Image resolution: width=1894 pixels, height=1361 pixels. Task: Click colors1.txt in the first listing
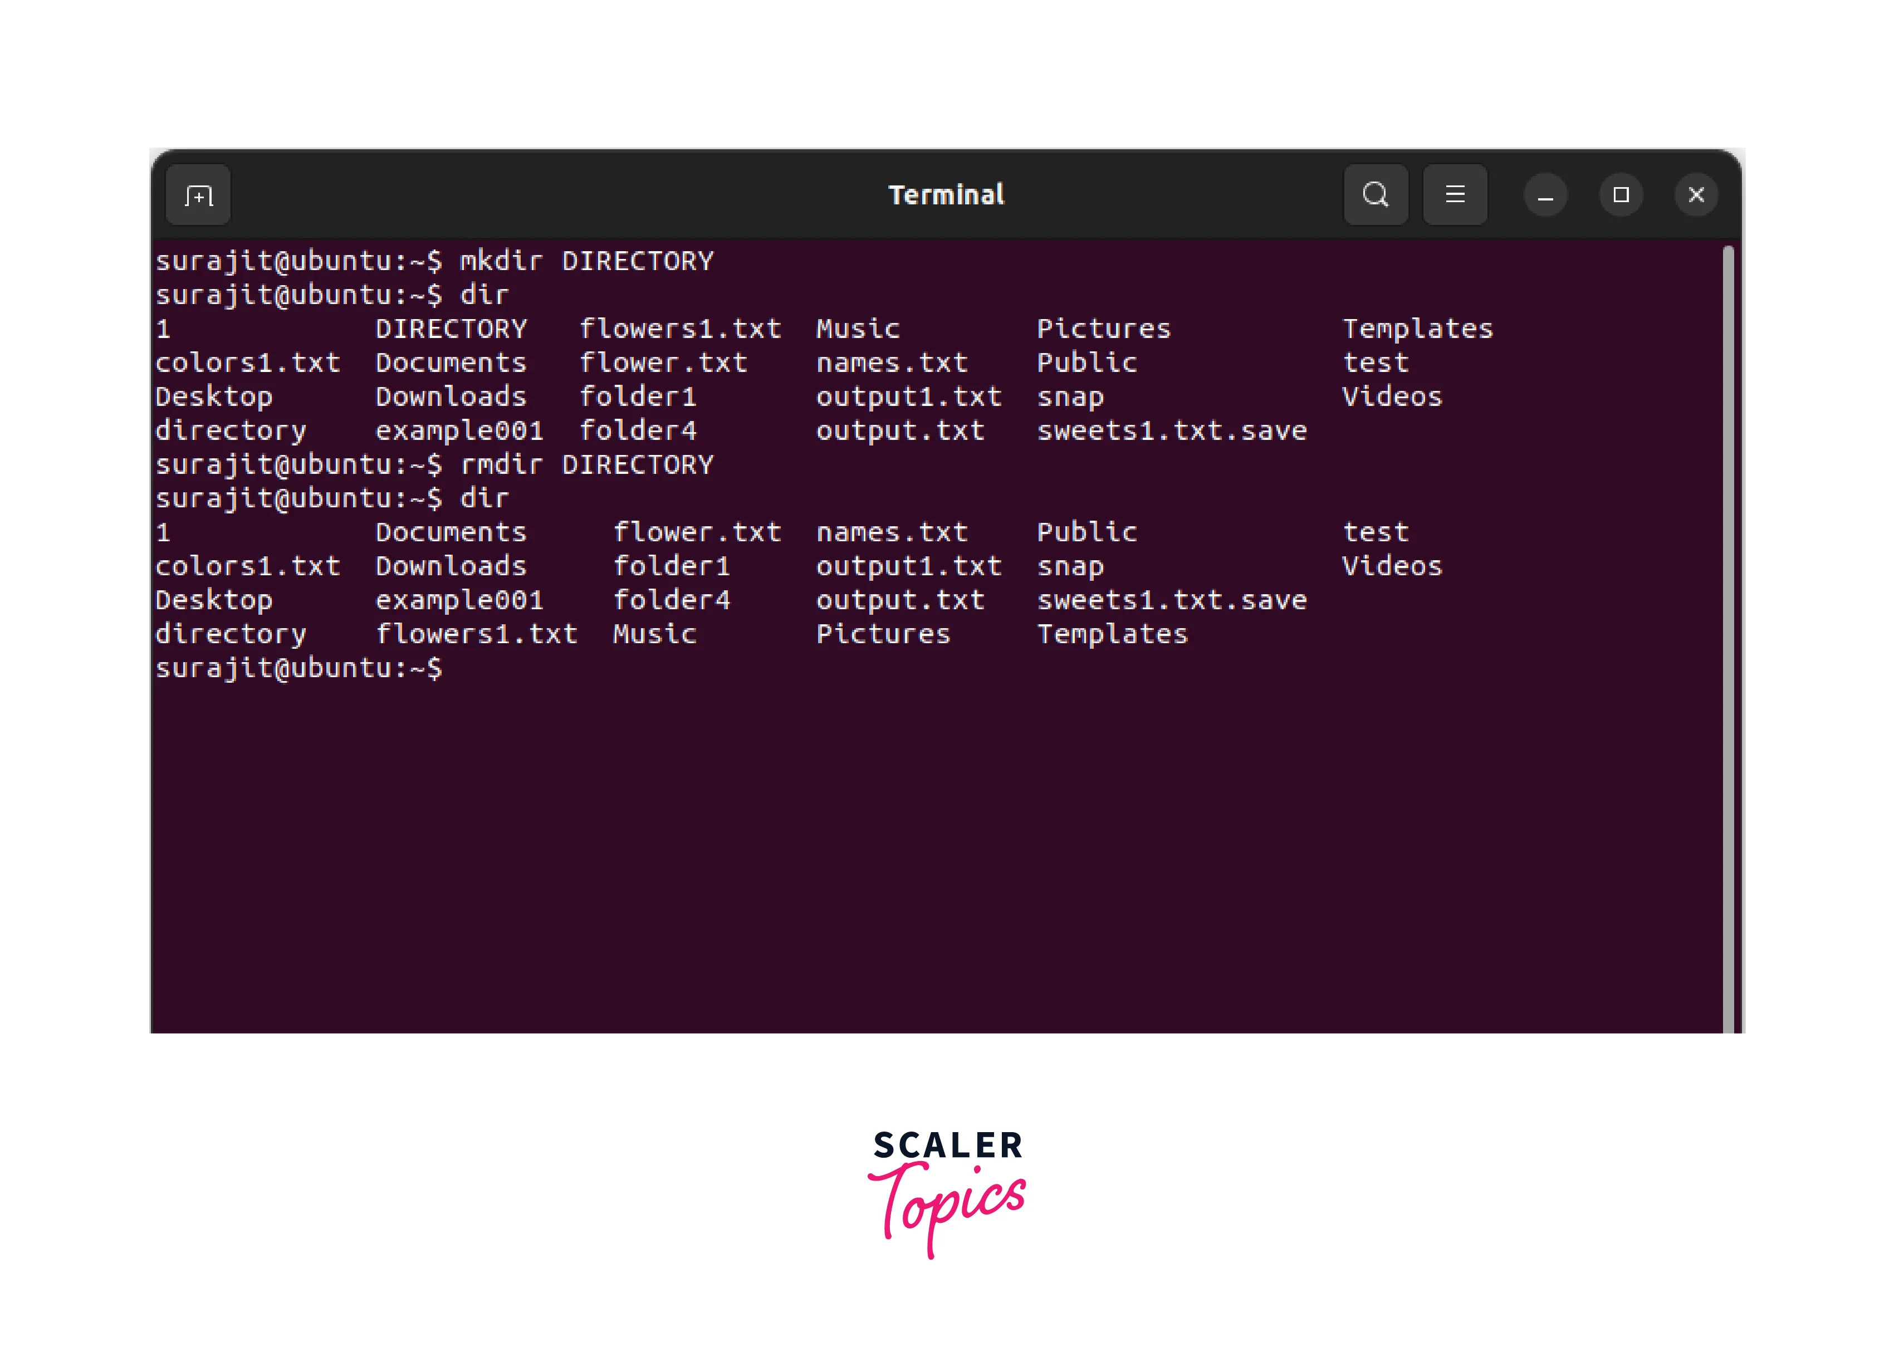point(248,363)
